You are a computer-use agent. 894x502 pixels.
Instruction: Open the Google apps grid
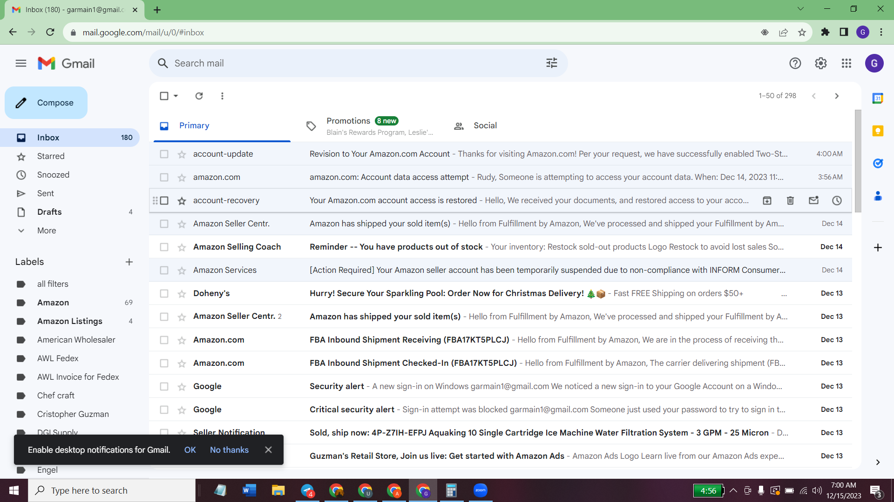tap(847, 63)
